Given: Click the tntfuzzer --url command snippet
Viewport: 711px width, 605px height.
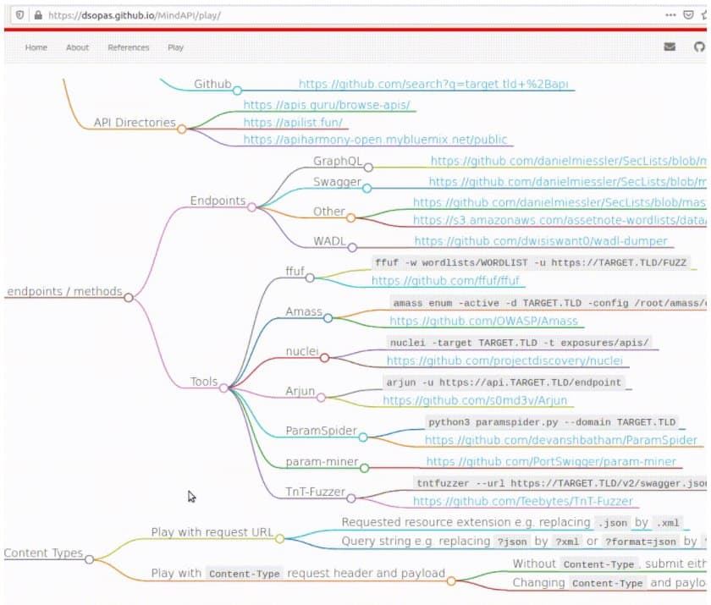Looking at the screenshot, I should click(x=560, y=483).
